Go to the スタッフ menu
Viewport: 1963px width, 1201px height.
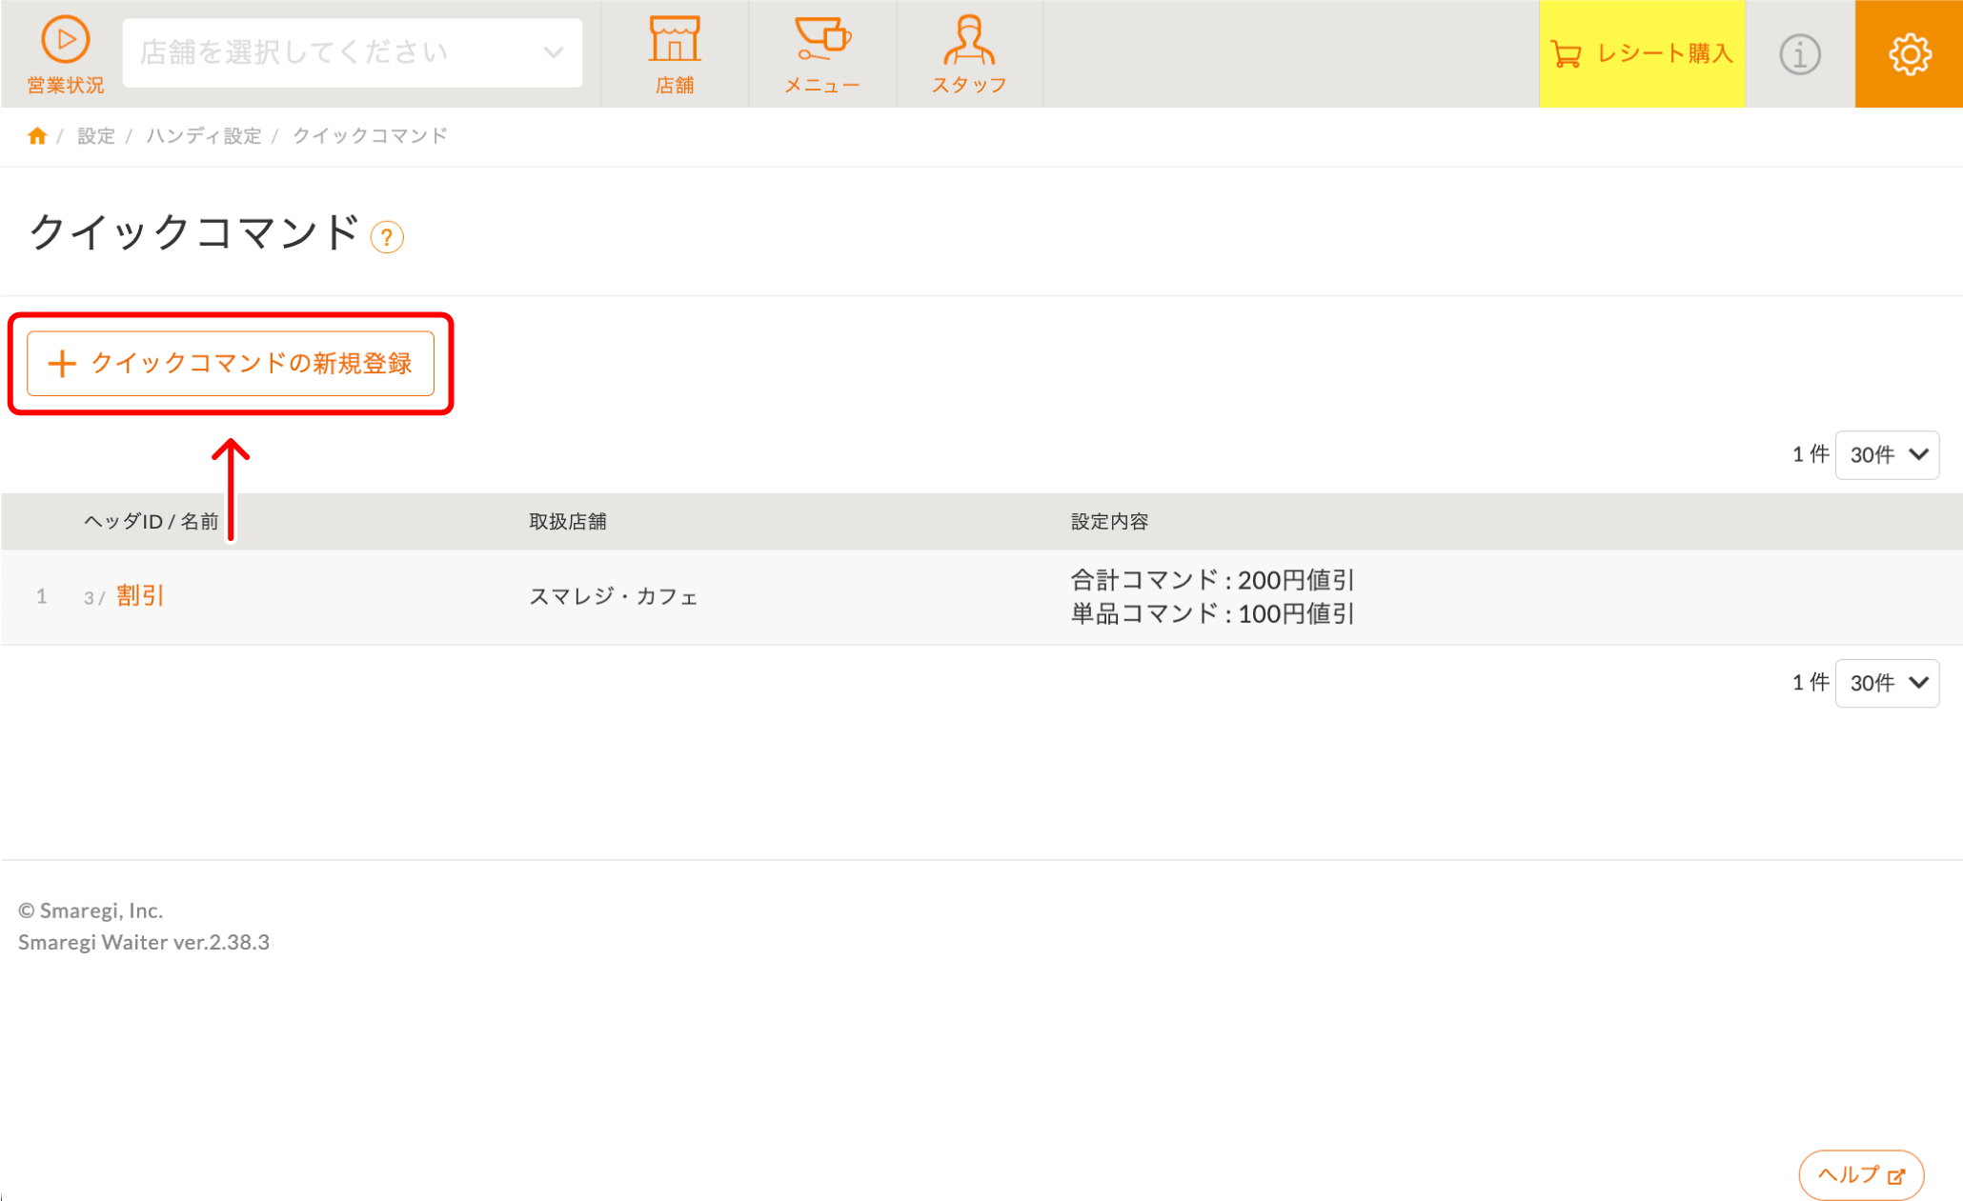[x=969, y=54]
